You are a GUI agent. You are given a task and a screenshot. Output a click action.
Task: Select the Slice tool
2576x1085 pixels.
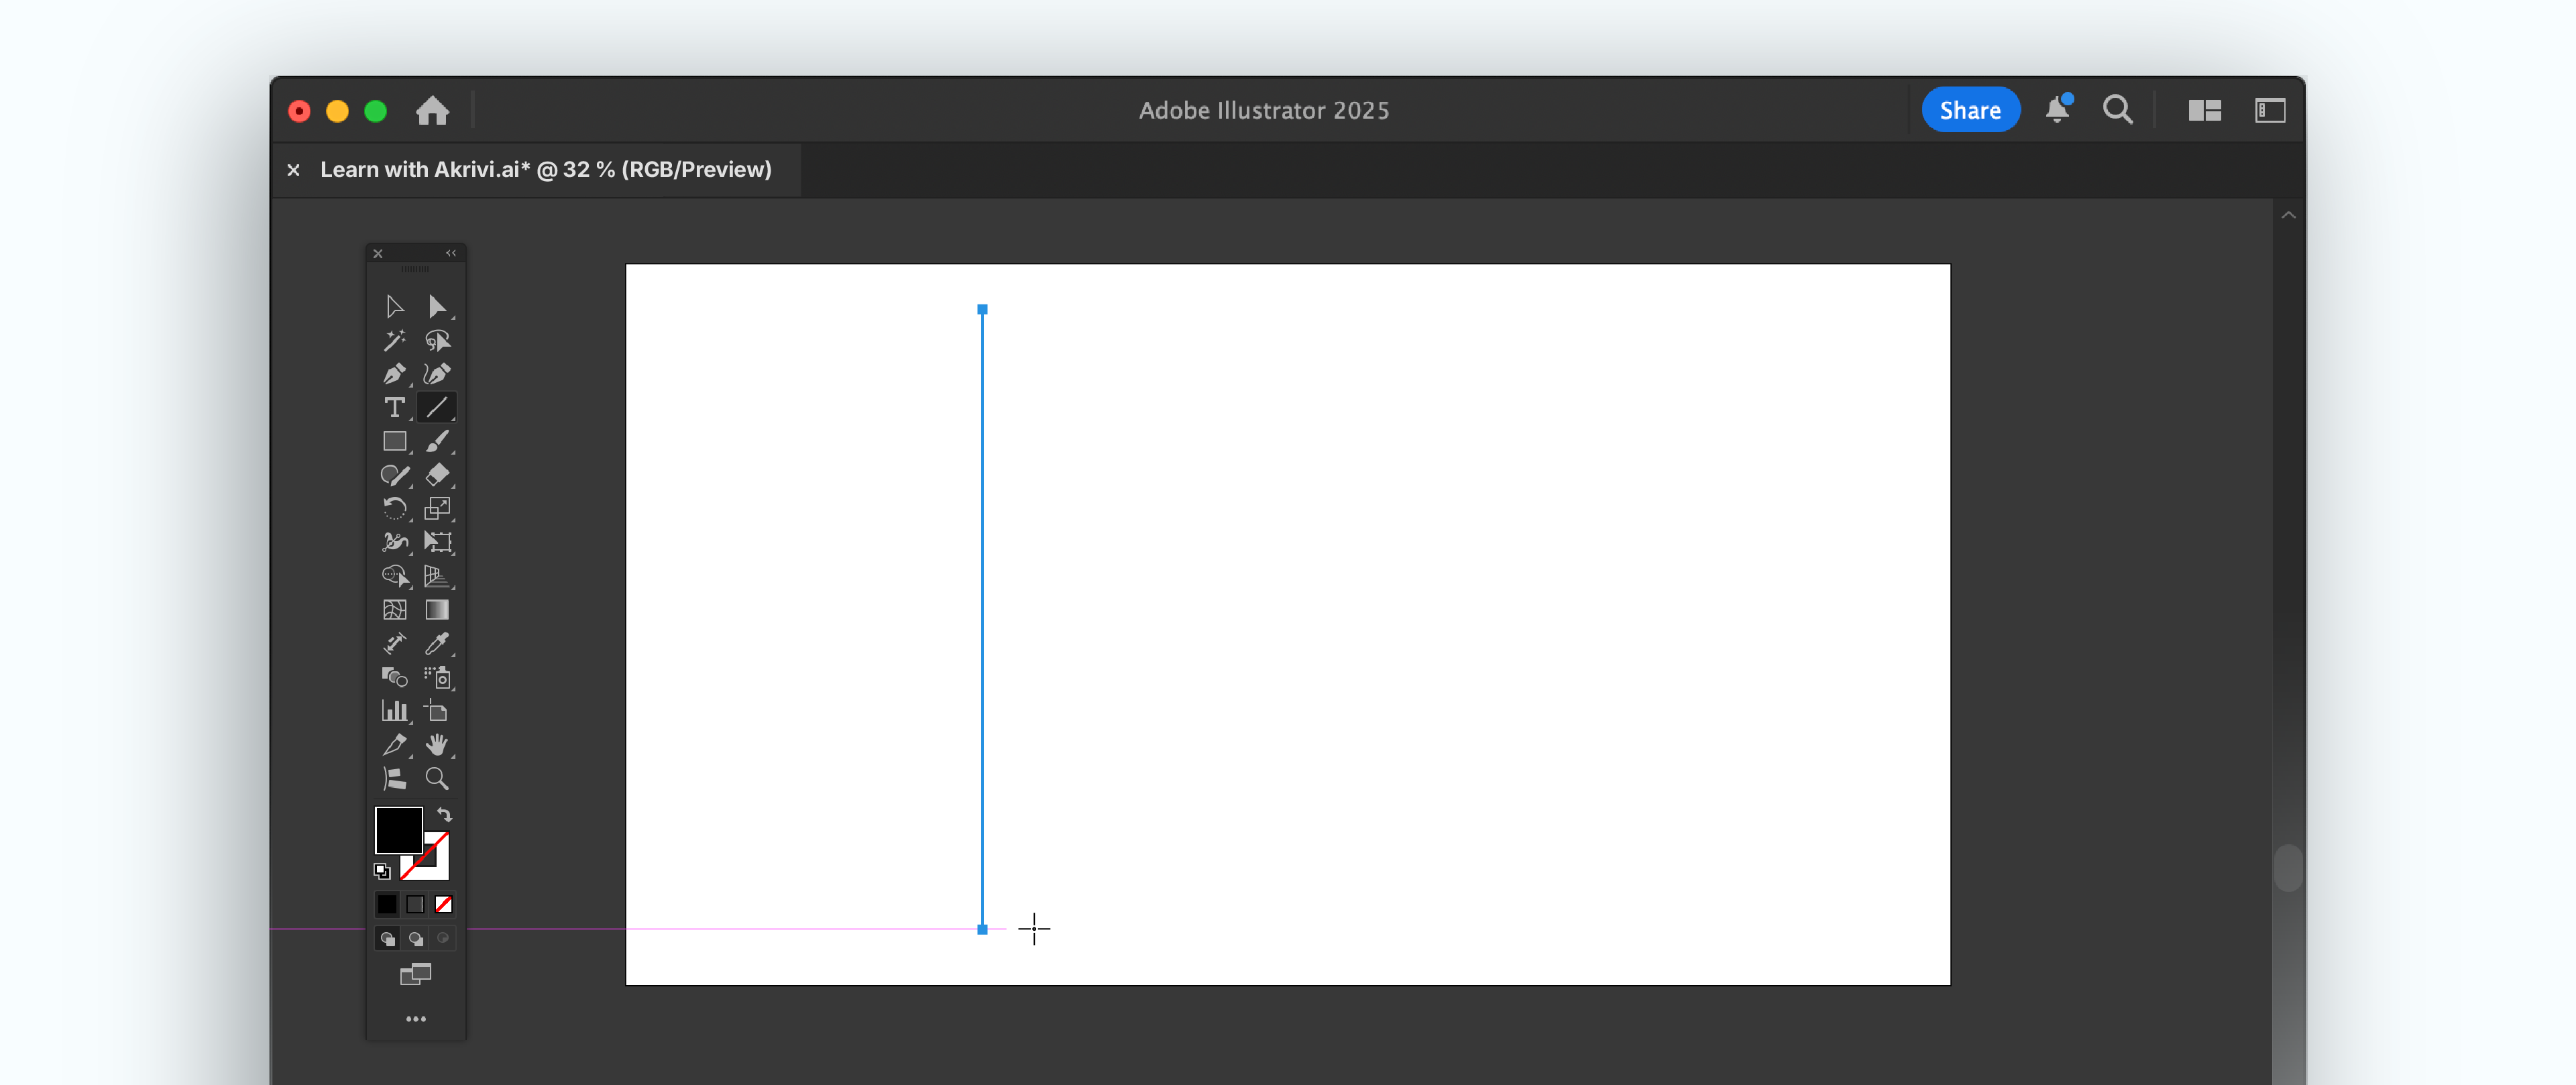point(394,745)
